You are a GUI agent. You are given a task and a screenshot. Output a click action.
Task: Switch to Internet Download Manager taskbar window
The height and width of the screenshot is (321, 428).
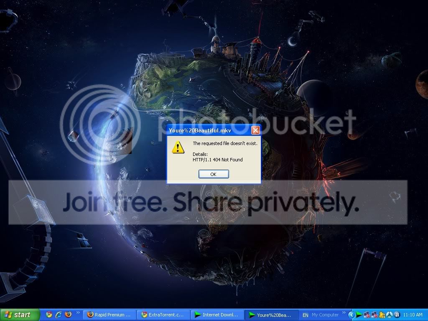(217, 315)
